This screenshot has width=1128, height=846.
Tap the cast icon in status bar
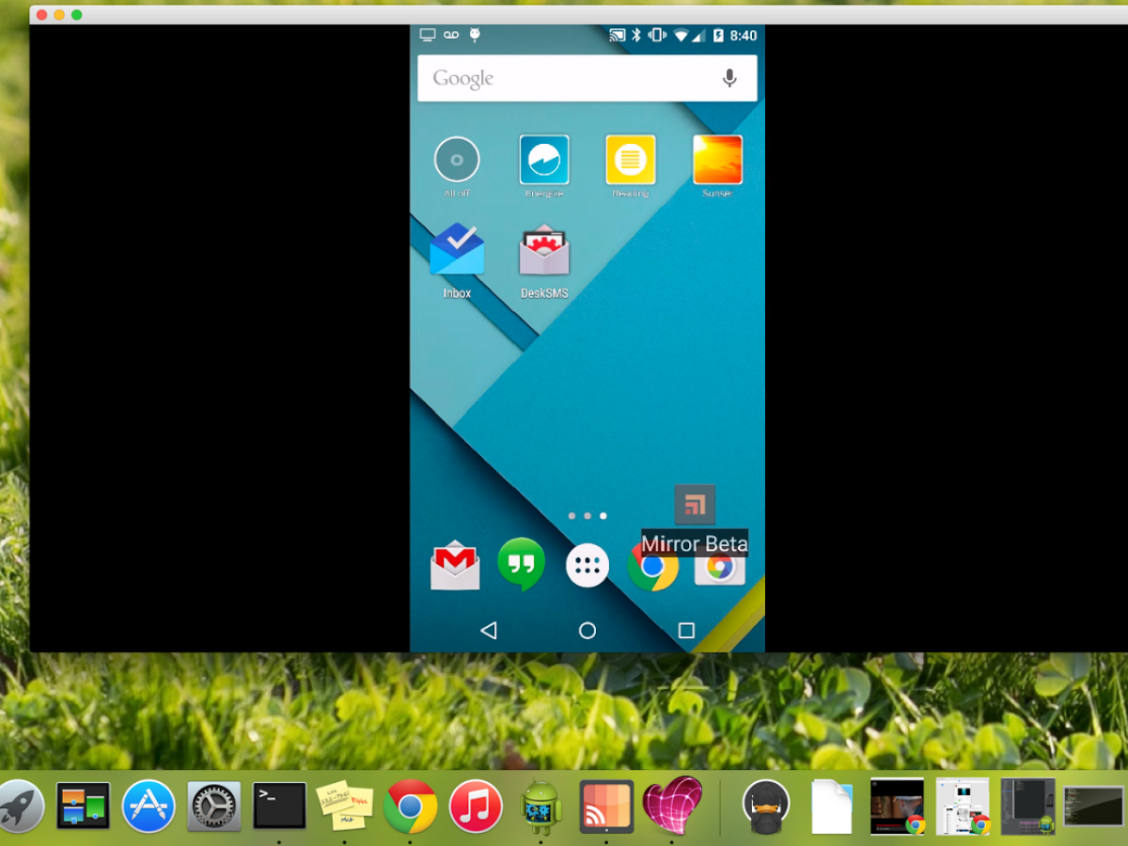click(x=618, y=36)
